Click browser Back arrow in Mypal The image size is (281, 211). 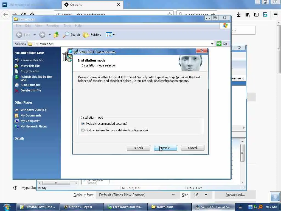[x=5, y=14]
